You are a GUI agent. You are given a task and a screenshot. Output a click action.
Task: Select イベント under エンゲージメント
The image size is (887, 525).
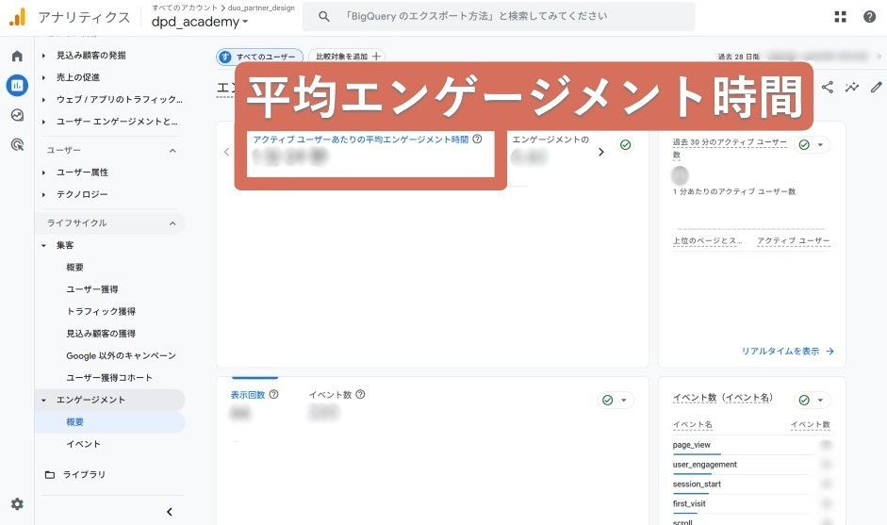[83, 444]
